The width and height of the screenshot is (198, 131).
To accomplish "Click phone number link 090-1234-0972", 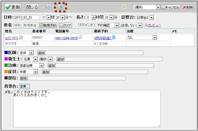I will [66, 38].
